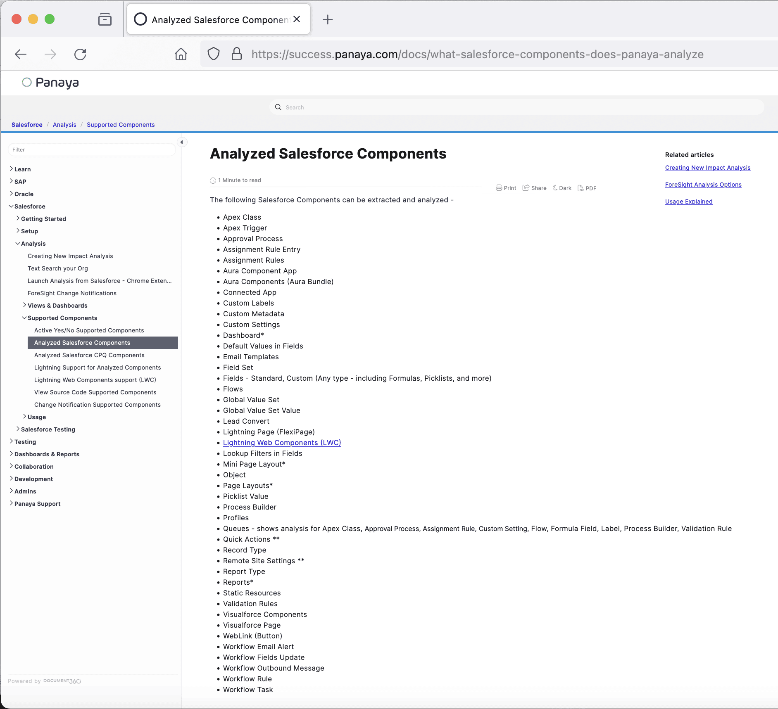
Task: Open the Salesforce breadcrumb
Action: coord(27,125)
